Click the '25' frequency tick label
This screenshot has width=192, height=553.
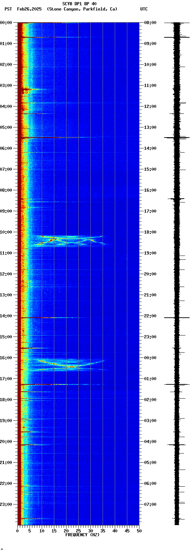(x=78, y=531)
